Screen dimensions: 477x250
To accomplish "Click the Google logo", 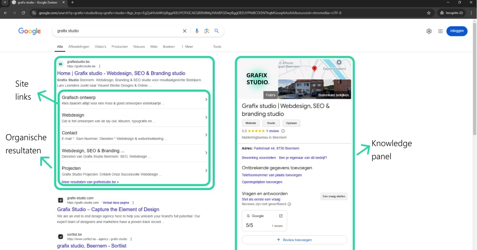I will click(30, 31).
